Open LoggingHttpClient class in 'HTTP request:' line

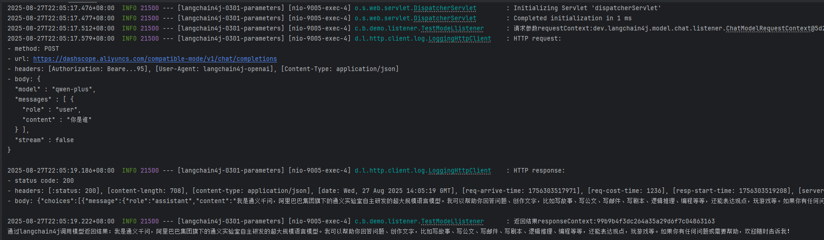[460, 38]
